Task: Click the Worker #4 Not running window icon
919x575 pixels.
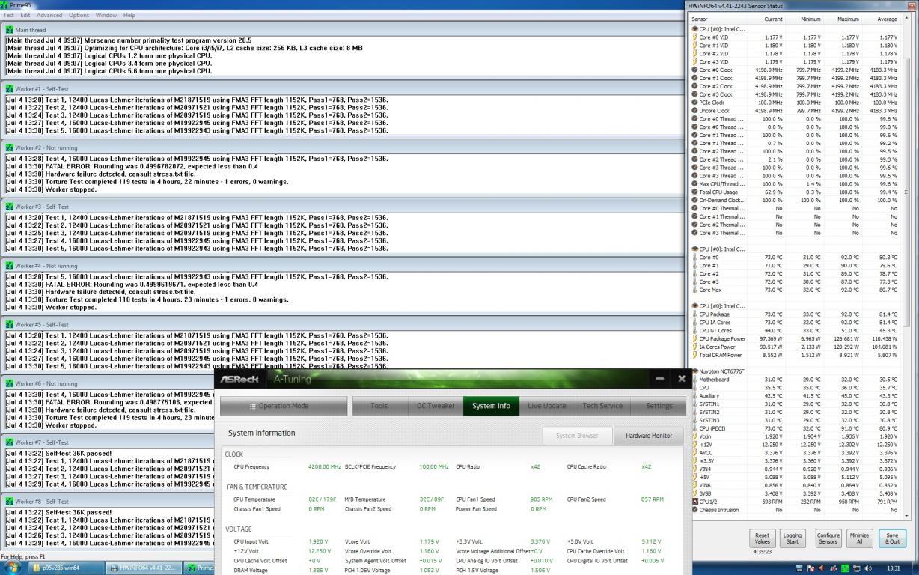Action: 9,265
